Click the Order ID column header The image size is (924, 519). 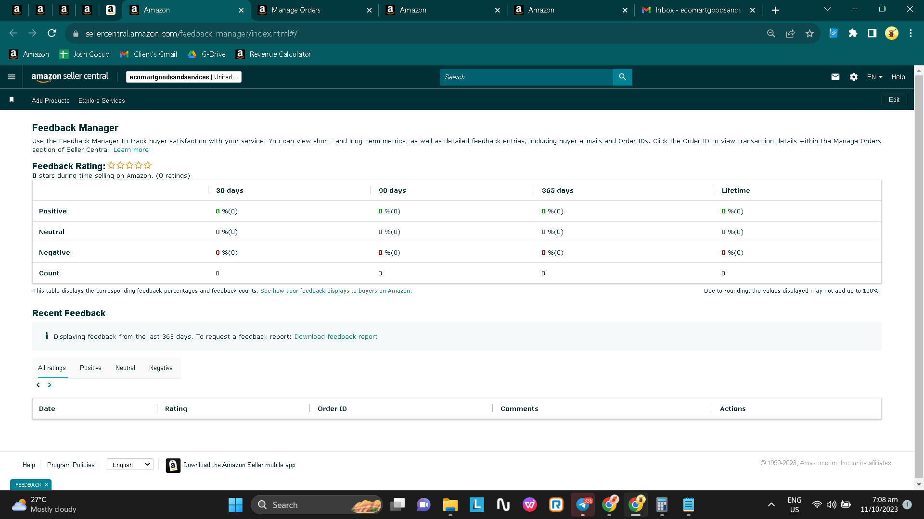pos(332,408)
